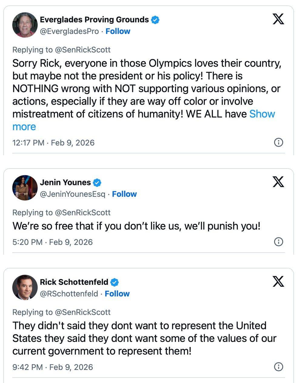Click the 5:20 PM · Feb 9, 2026 timestamp
This screenshot has width=297, height=383.
pos(52,242)
